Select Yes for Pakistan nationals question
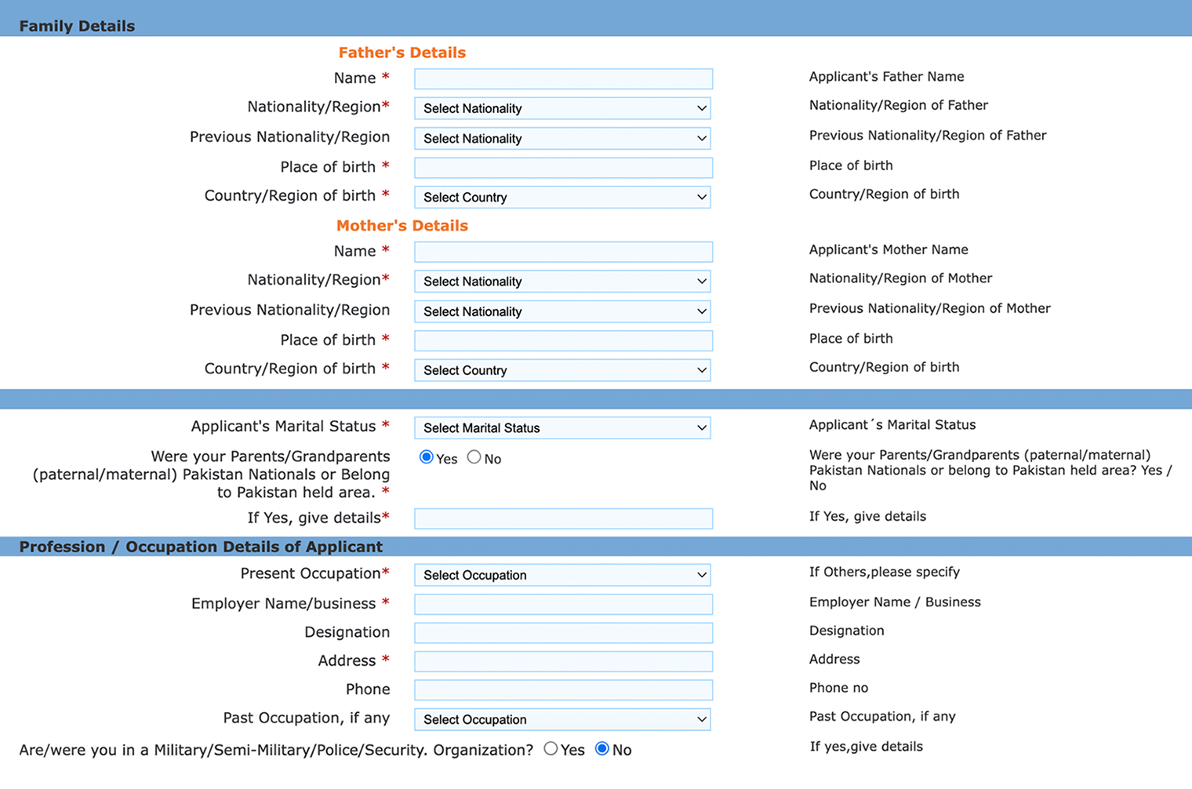The image size is (1192, 789). 427,457
